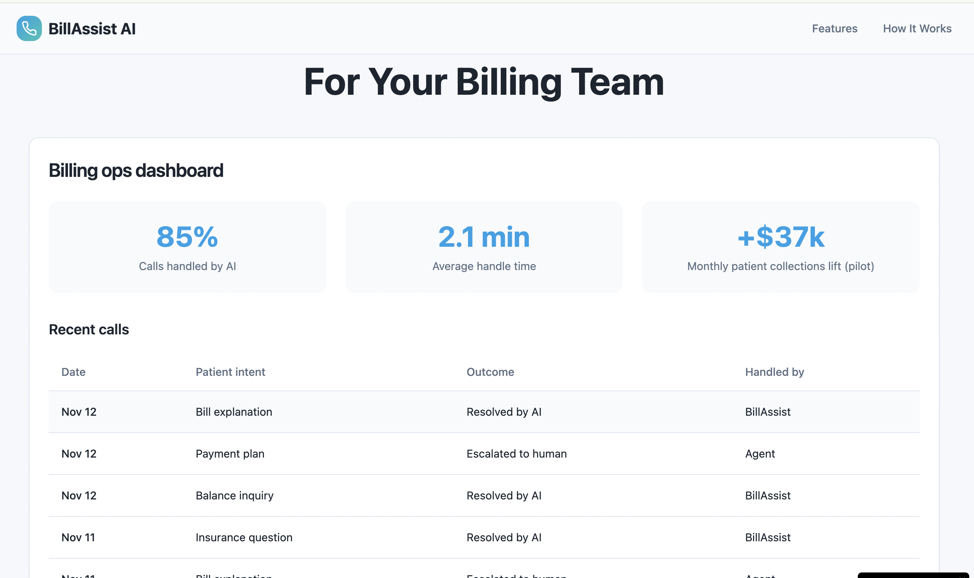
Task: Click the 2.1 min average handle time card
Action: coord(484,247)
